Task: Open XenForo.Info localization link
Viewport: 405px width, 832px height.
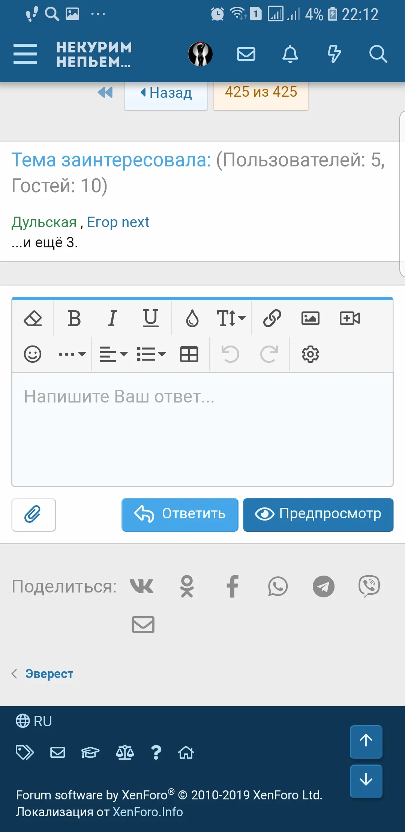Action: point(148,812)
